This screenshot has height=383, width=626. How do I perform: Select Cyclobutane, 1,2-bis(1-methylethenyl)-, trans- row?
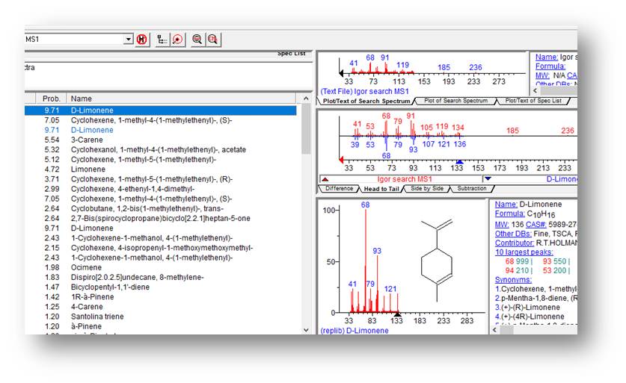click(161, 208)
